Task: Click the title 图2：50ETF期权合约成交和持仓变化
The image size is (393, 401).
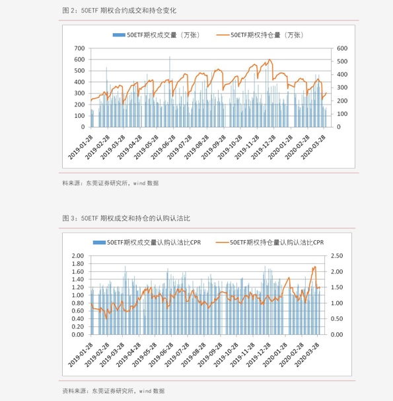Action: (x=120, y=11)
